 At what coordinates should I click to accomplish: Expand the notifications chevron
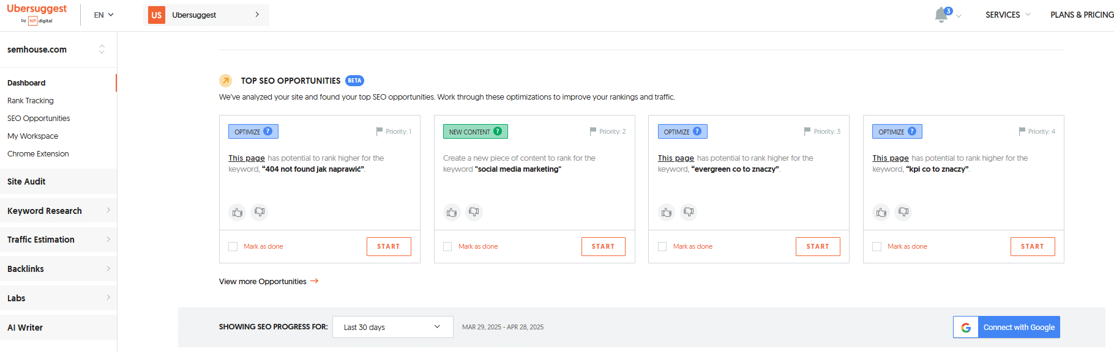coord(959,16)
